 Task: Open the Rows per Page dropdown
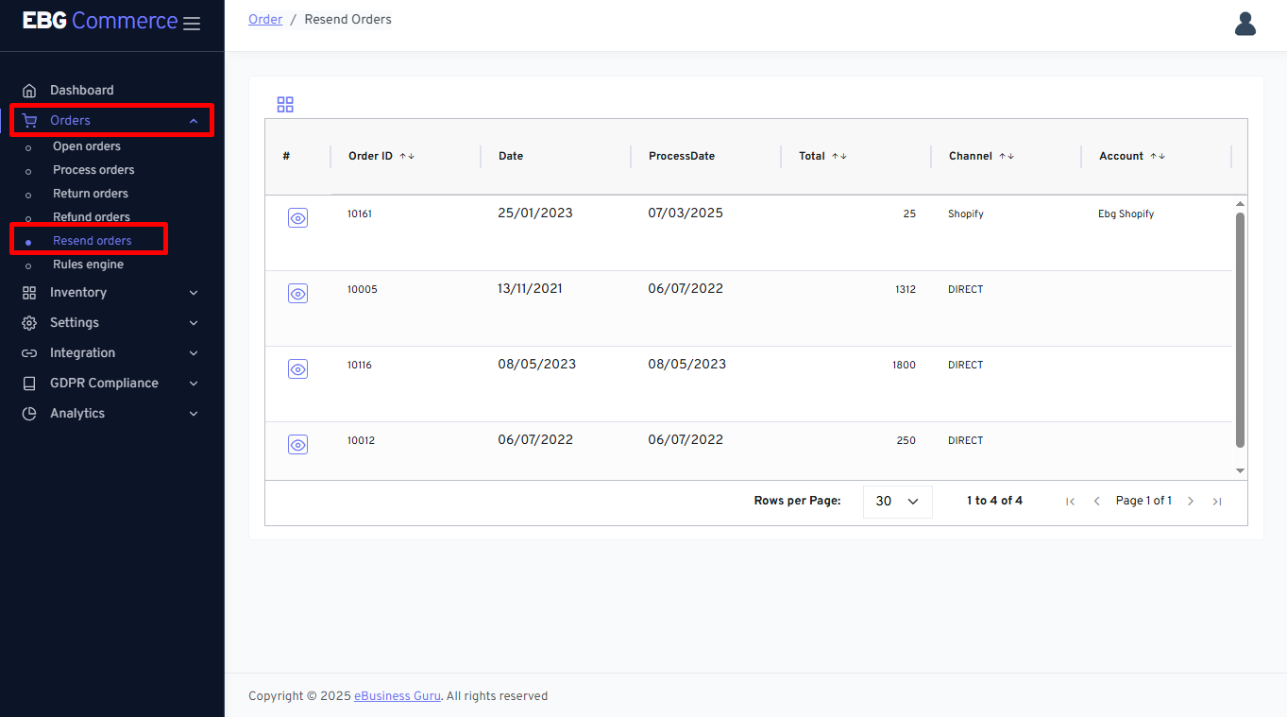pyautogui.click(x=897, y=501)
